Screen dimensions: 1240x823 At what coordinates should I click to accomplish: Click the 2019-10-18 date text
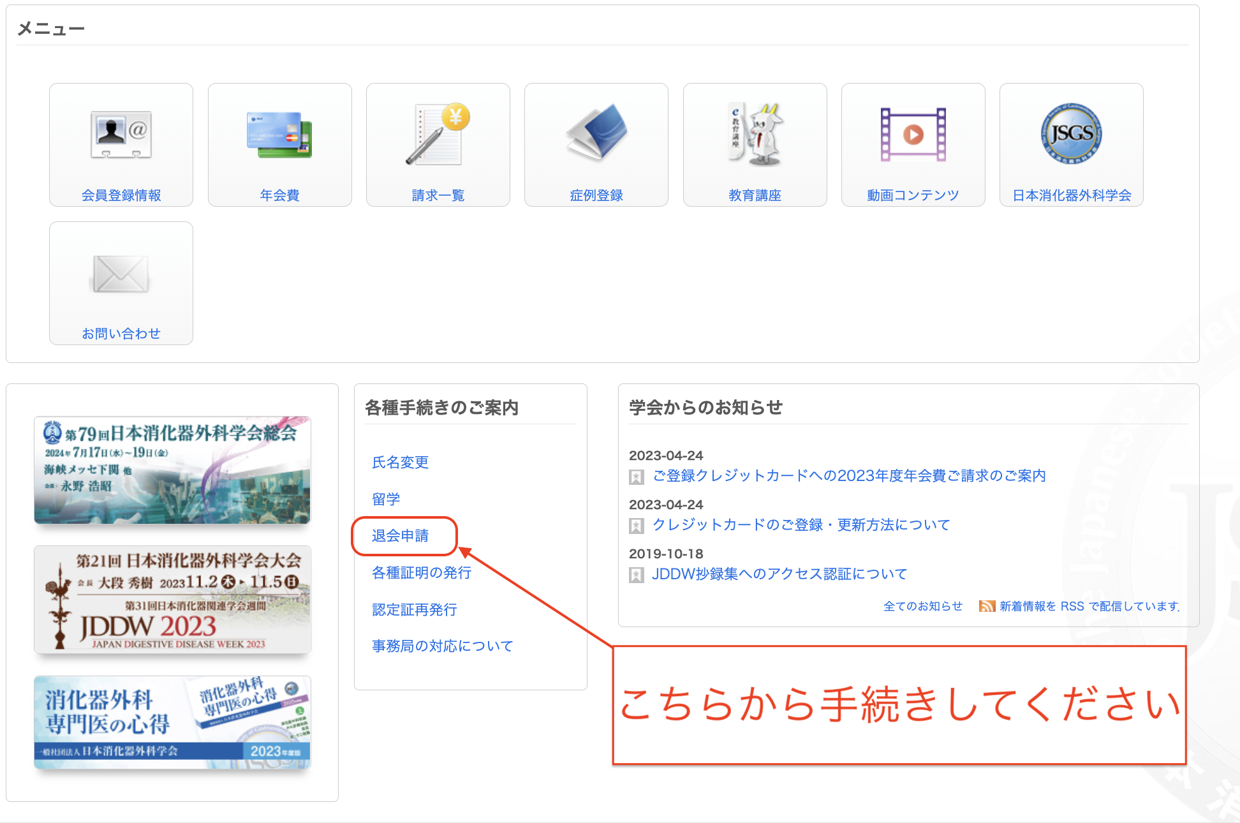(x=665, y=554)
